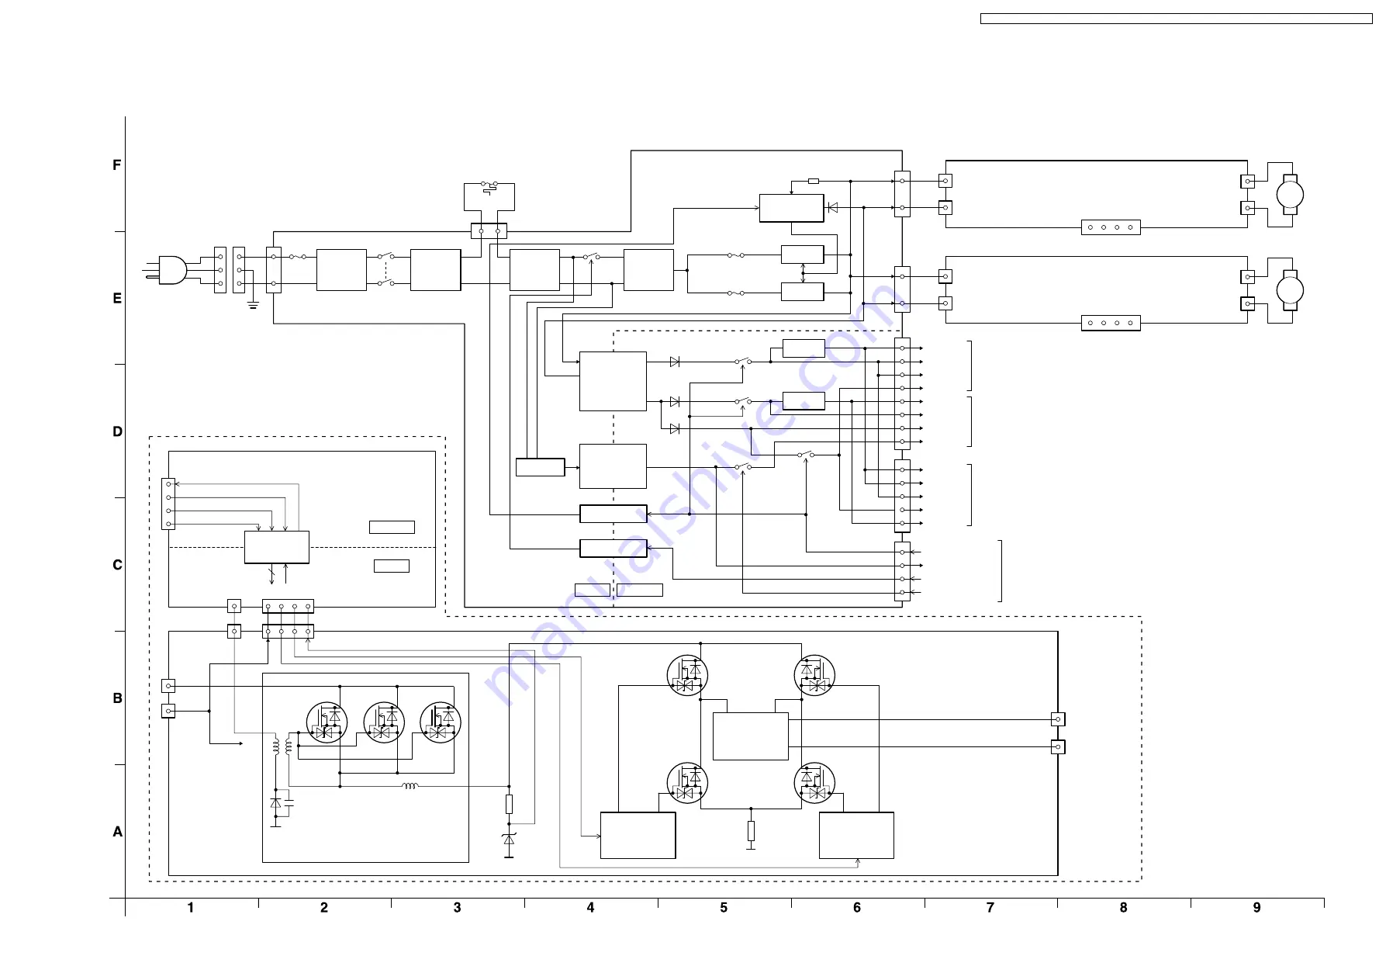1386x980 pixels.
Task: Click row label F
Action: [x=117, y=165]
